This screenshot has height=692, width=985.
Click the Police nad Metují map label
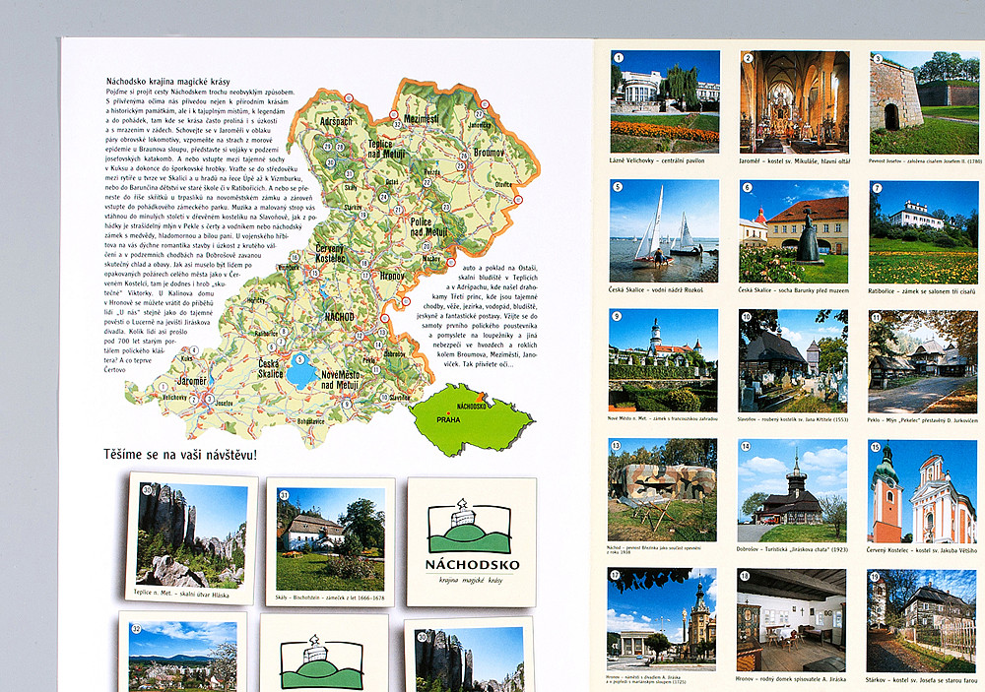429,227
